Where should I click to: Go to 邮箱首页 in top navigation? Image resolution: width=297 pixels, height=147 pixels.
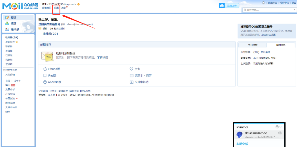pos(46,8)
